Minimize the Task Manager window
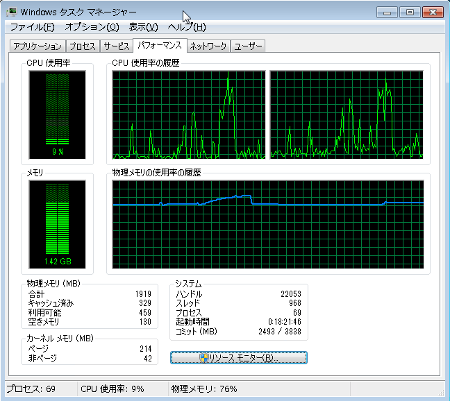The width and height of the screenshot is (450, 401). tap(387, 12)
